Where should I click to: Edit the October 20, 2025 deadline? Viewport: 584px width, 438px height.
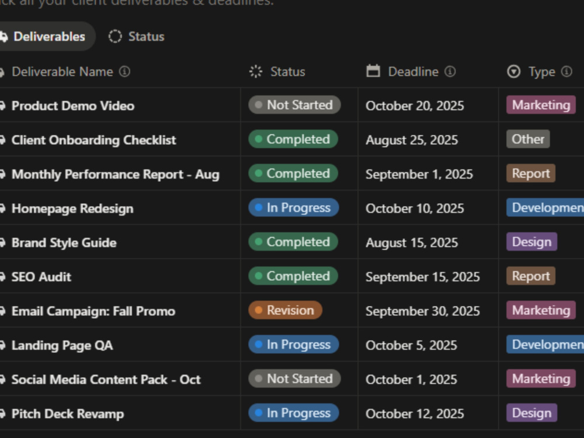(x=415, y=106)
